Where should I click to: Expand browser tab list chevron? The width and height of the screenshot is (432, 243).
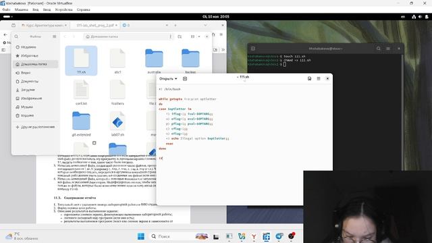tap(205, 26)
